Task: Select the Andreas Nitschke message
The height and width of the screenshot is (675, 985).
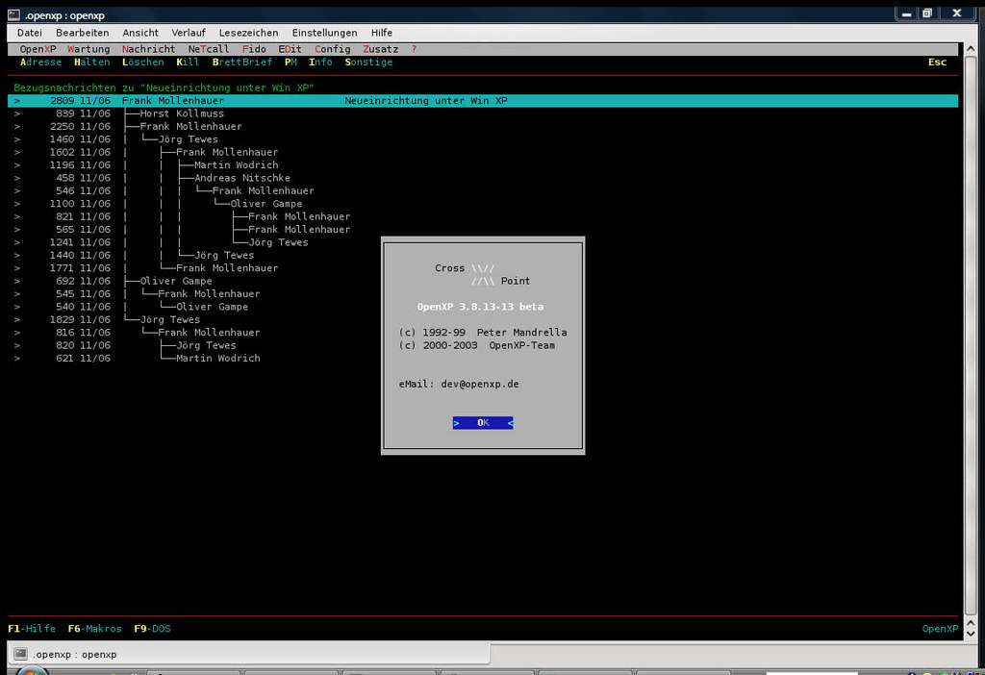Action: pyautogui.click(x=241, y=178)
